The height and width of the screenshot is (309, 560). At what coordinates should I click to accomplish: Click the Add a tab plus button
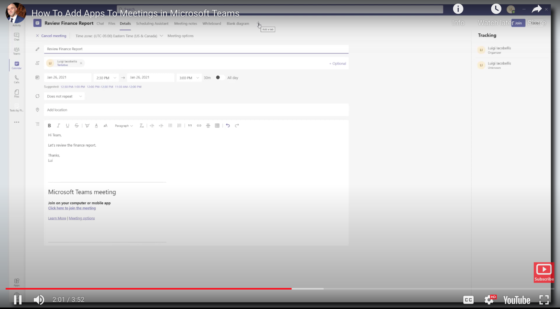[258, 23]
